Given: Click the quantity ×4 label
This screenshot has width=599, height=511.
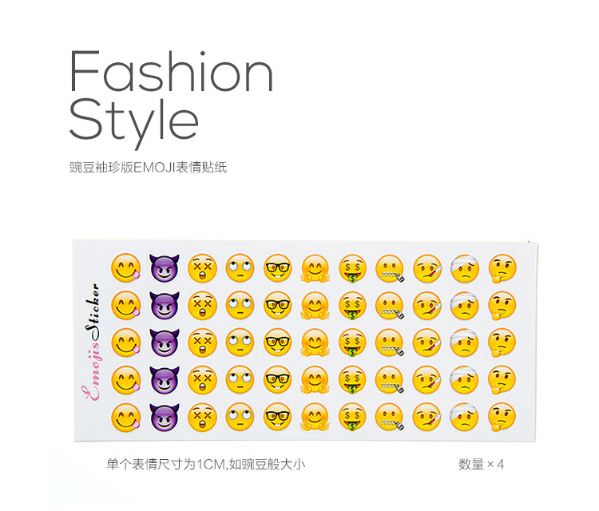Looking at the screenshot, I should point(482,465).
